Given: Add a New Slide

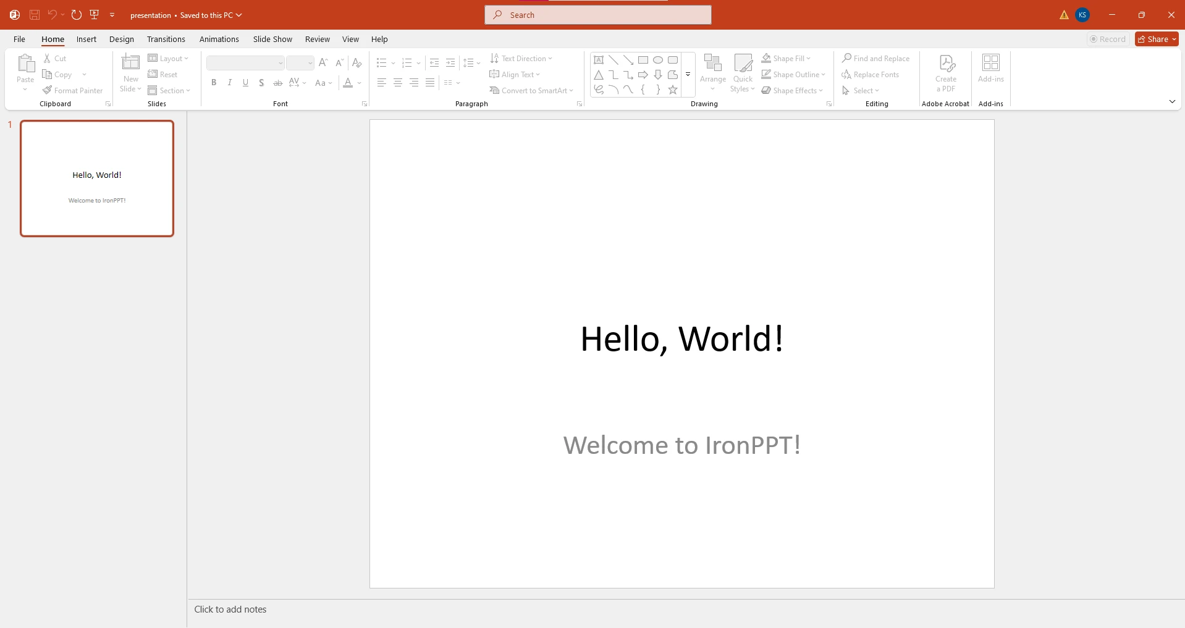Looking at the screenshot, I should click(130, 63).
